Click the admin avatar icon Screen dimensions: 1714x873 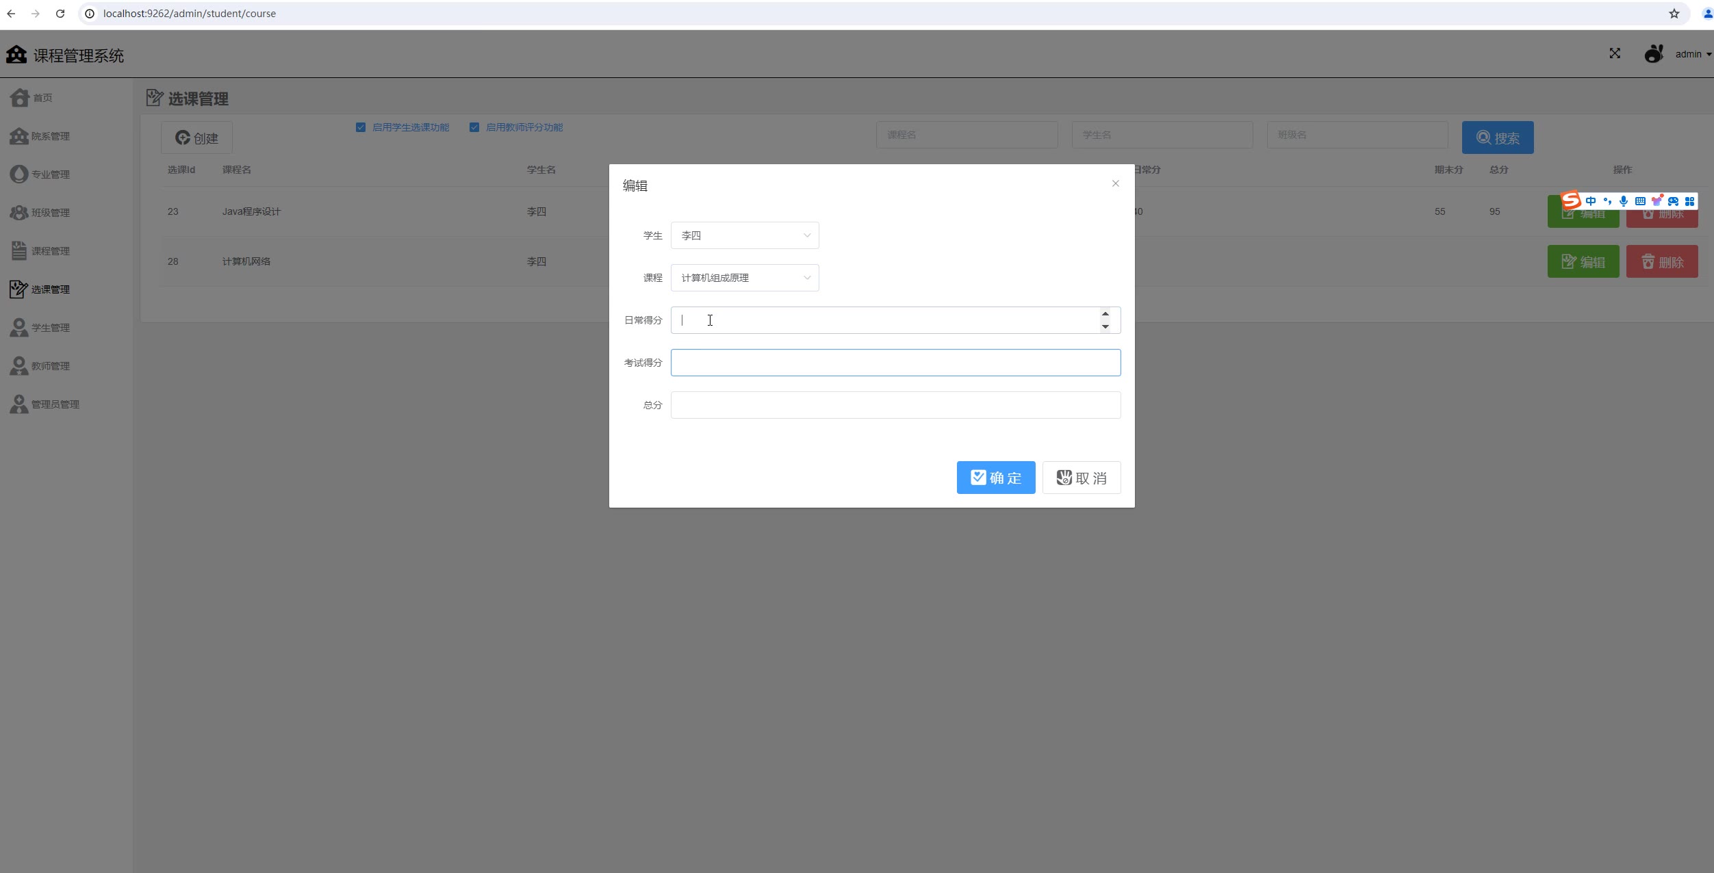tap(1654, 53)
